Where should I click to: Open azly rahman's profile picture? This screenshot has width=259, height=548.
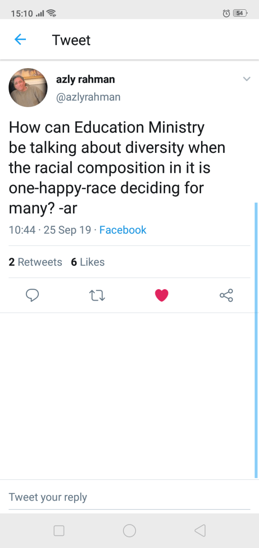(28, 88)
